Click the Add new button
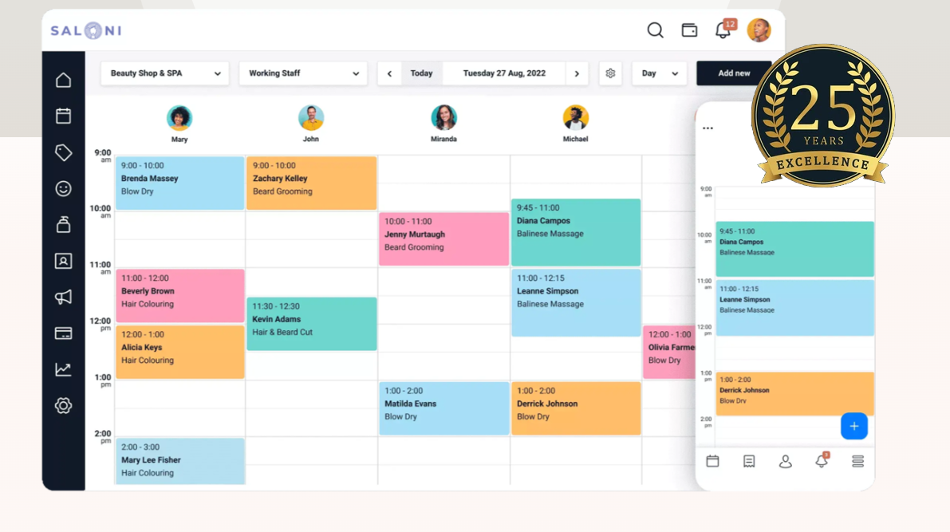Image resolution: width=950 pixels, height=532 pixels. point(733,73)
